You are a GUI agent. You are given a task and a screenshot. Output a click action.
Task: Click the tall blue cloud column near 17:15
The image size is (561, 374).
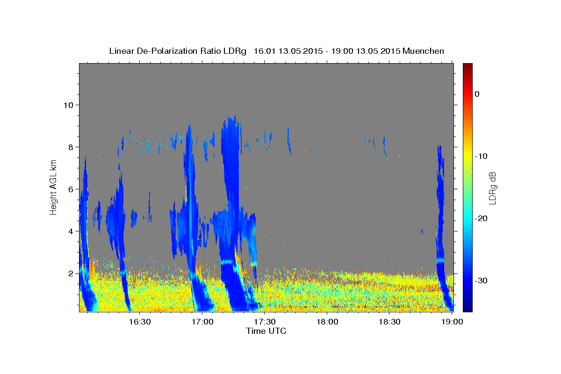(x=230, y=187)
